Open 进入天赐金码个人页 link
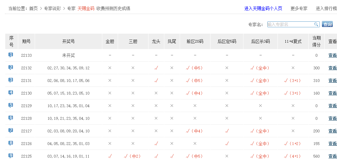 [263, 8]
